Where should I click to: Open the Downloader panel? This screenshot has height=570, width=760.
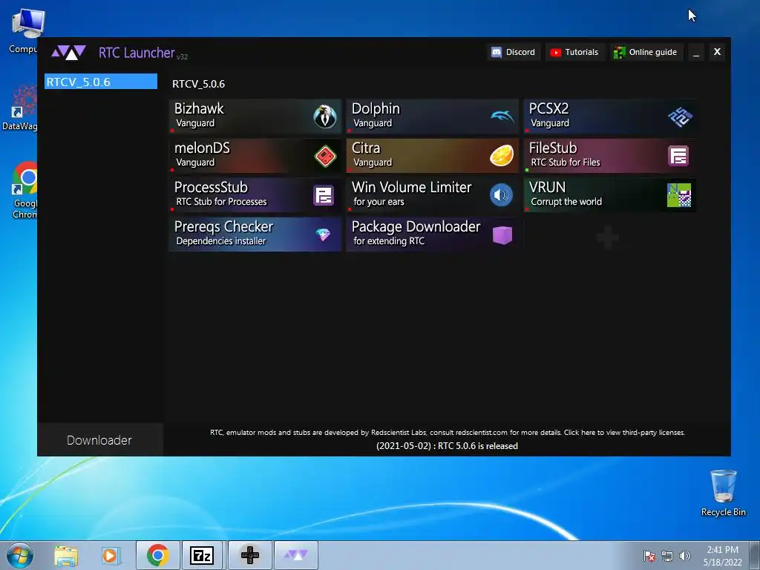[99, 440]
